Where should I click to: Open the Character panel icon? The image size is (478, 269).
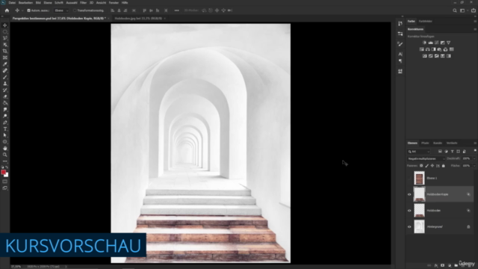400,54
